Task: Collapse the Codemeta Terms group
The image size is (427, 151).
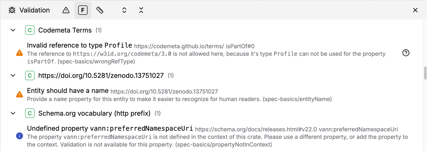Action: (x=13, y=30)
